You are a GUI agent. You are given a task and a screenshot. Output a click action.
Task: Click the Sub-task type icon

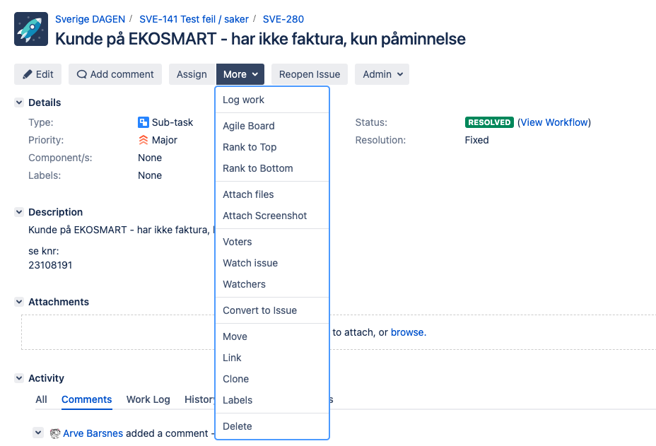coord(143,122)
